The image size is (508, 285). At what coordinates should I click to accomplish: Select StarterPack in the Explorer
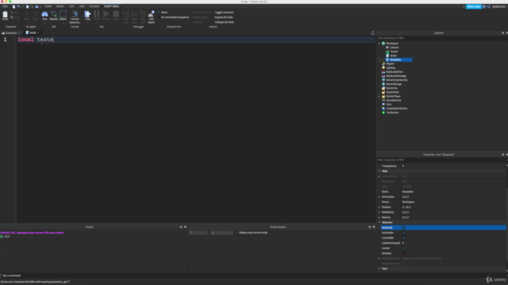[392, 92]
